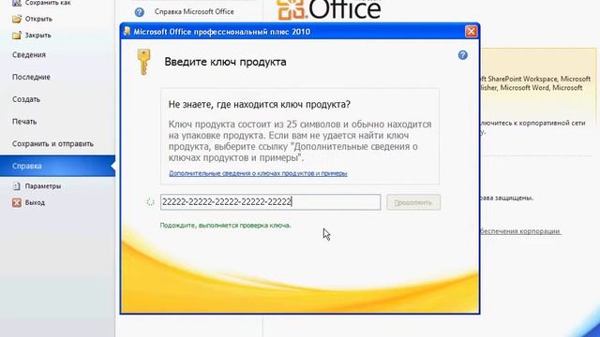Viewport: 600px width, 337px height.
Task: Click the Office logo behind the dialog
Action: point(329,9)
